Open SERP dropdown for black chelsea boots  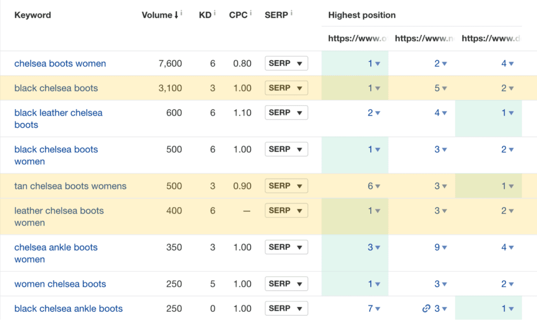click(x=286, y=88)
